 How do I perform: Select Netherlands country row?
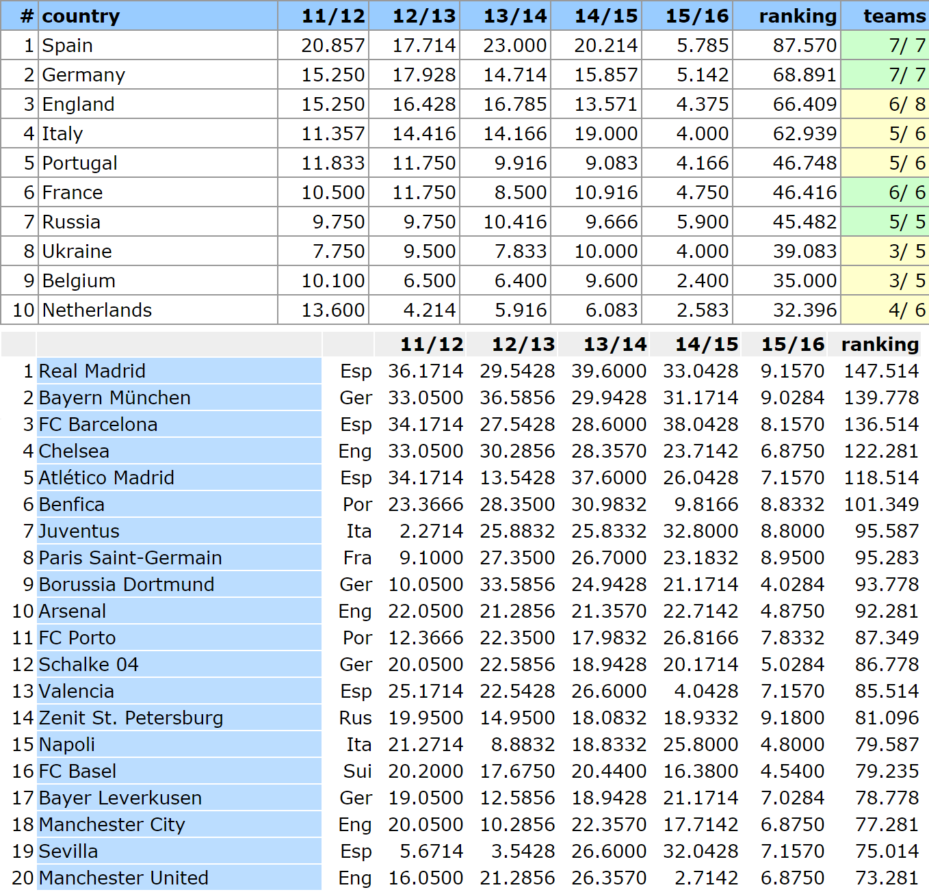tap(97, 310)
